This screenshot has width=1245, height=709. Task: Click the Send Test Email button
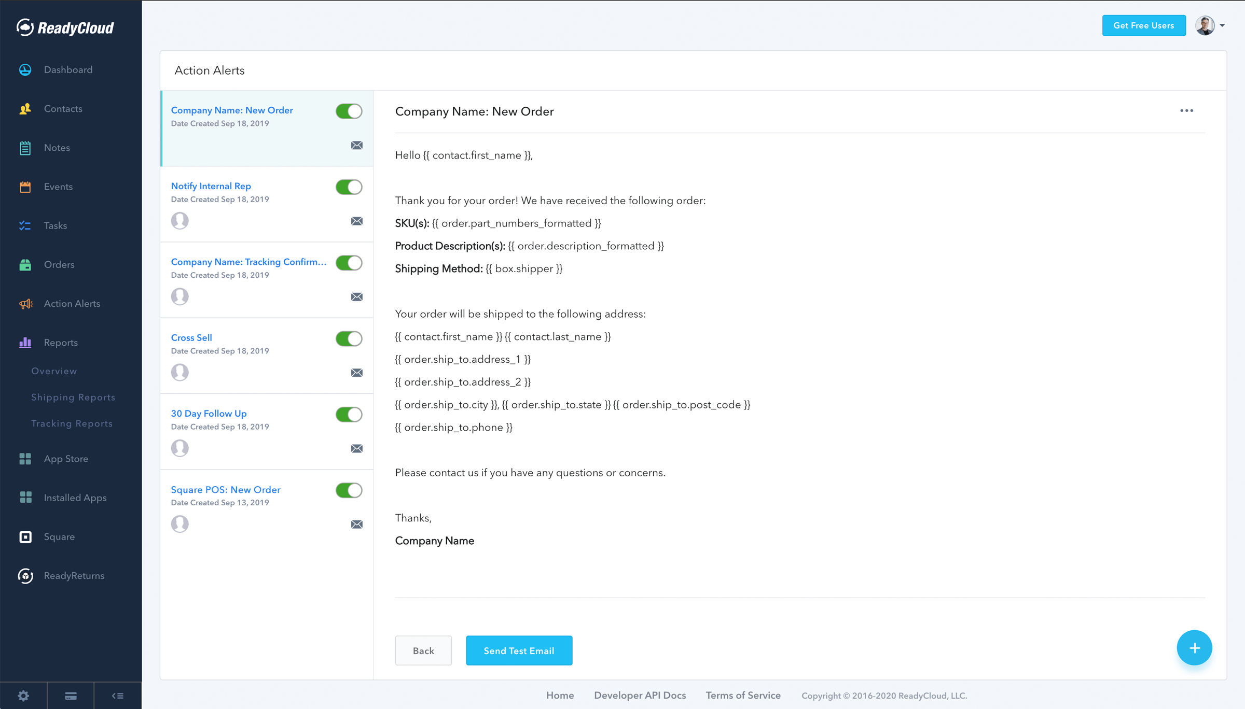[x=519, y=650]
